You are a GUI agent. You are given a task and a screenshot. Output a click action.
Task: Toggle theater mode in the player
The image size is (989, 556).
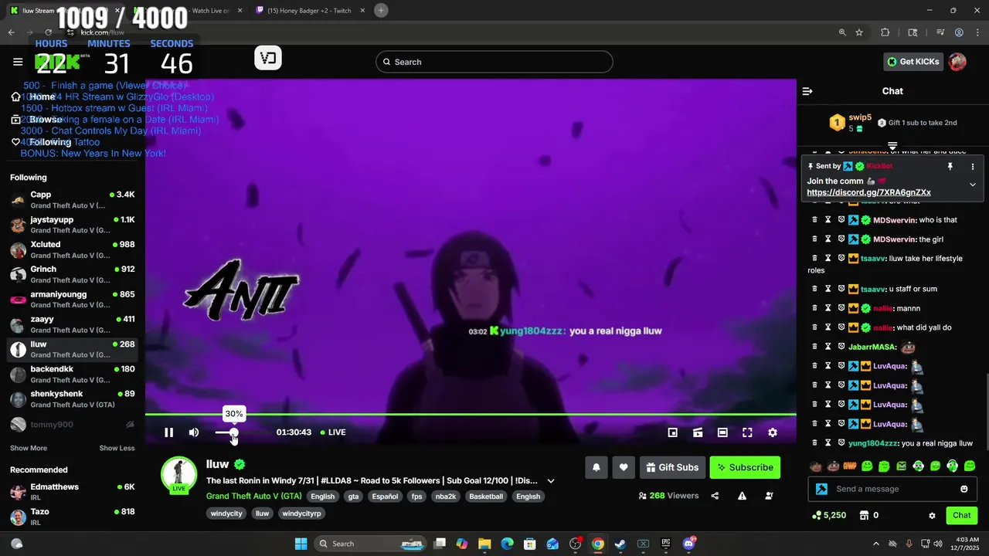pos(722,432)
